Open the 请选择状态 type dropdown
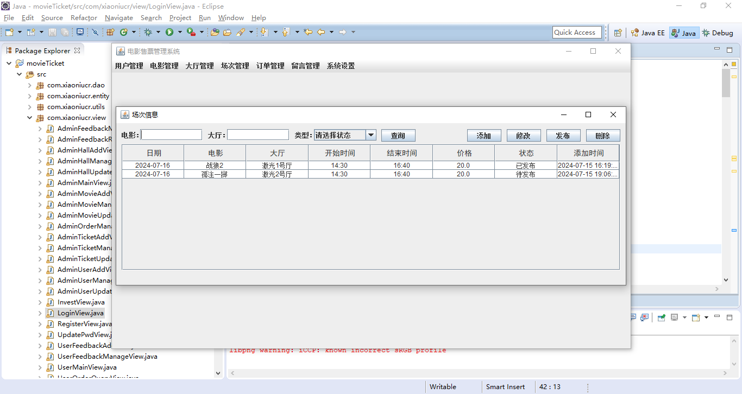Image resolution: width=742 pixels, height=394 pixels. (x=371, y=135)
